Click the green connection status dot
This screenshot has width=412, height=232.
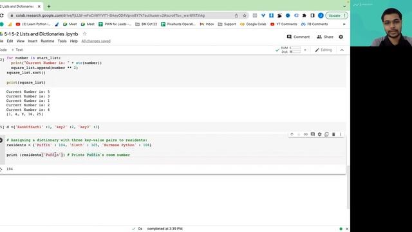pos(341,229)
